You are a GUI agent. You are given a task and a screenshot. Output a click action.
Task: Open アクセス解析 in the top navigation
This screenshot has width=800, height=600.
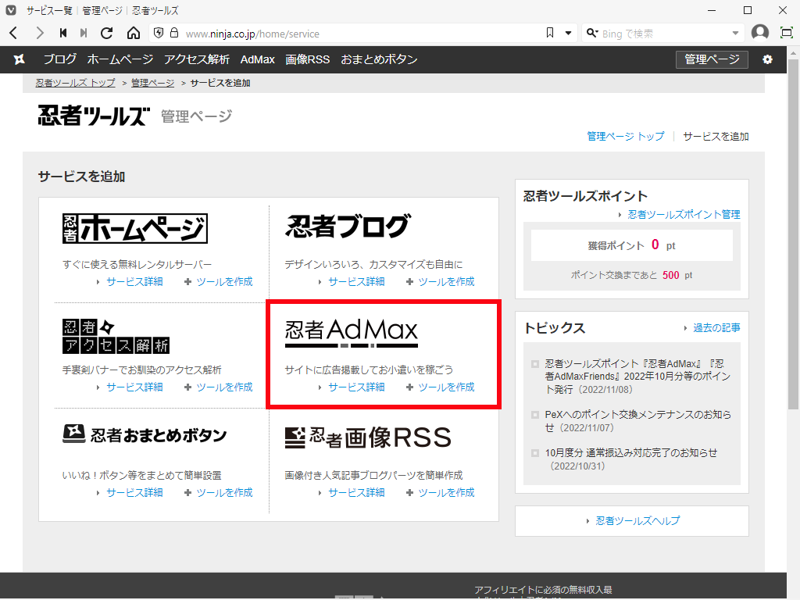click(x=197, y=59)
